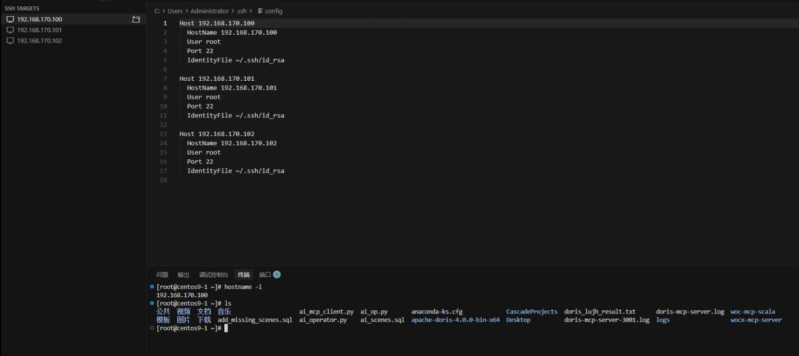Click Port 22 on line 4

(x=200, y=51)
